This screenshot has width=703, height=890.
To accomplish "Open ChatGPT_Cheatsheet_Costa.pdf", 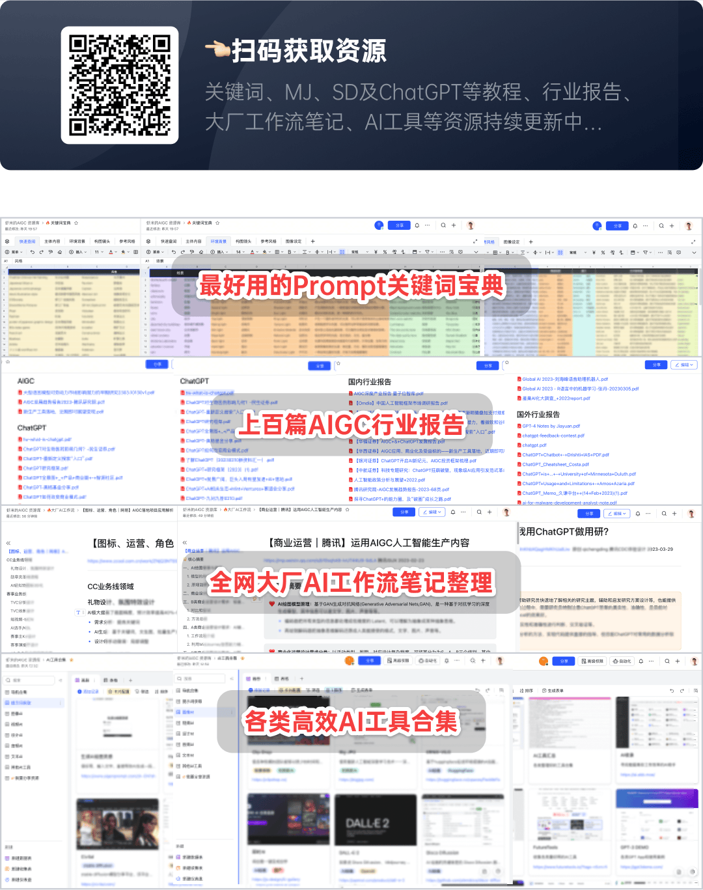I will (555, 464).
